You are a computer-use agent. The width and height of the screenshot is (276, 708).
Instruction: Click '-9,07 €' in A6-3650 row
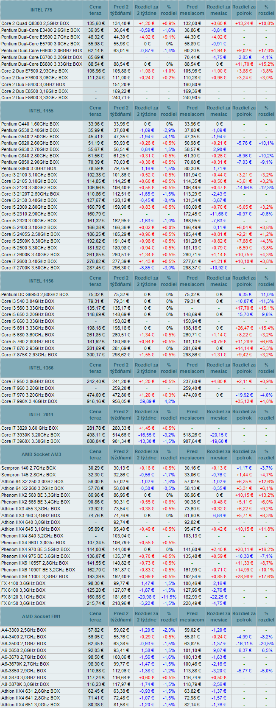click(218, 650)
